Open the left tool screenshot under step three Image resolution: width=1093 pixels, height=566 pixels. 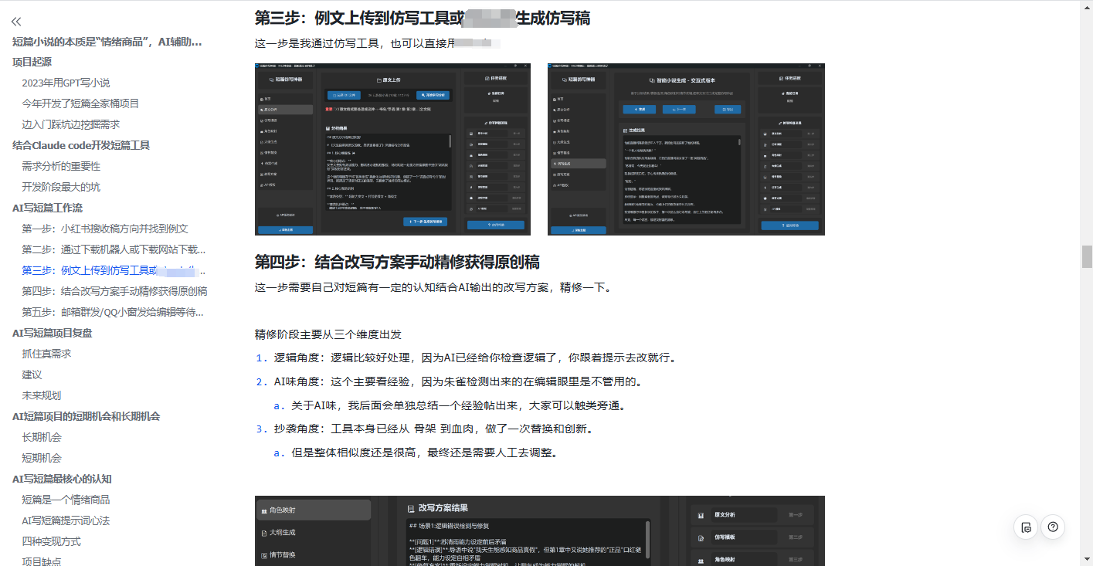[x=392, y=149]
